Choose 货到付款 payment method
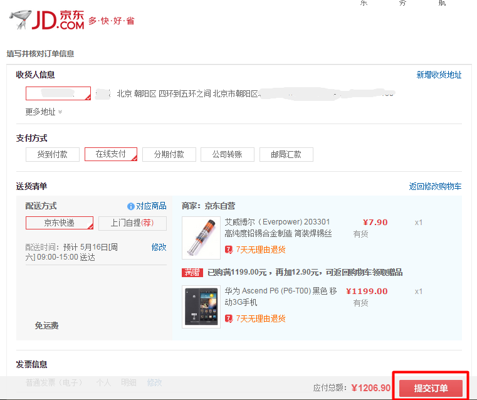Viewport: 477px width, 400px height. click(x=53, y=154)
